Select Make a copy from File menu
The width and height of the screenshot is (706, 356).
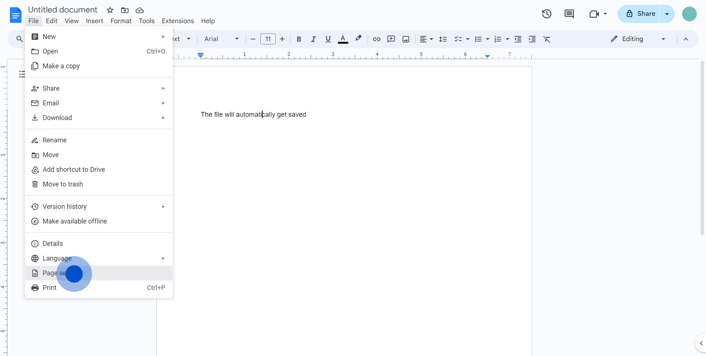click(61, 66)
